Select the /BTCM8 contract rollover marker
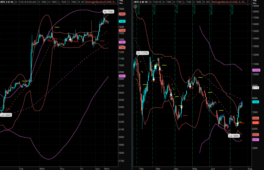Screen dimensions: 264x170 click(212, 10)
